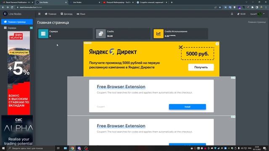Open Дискорд link in top navigation
The height and width of the screenshot is (151, 269).
tap(66, 14)
